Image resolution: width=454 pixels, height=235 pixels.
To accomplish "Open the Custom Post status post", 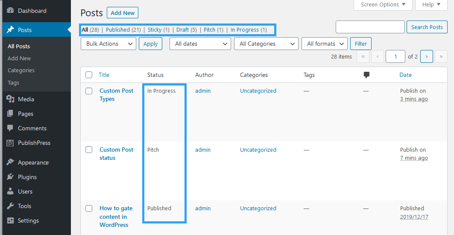I will point(117,154).
